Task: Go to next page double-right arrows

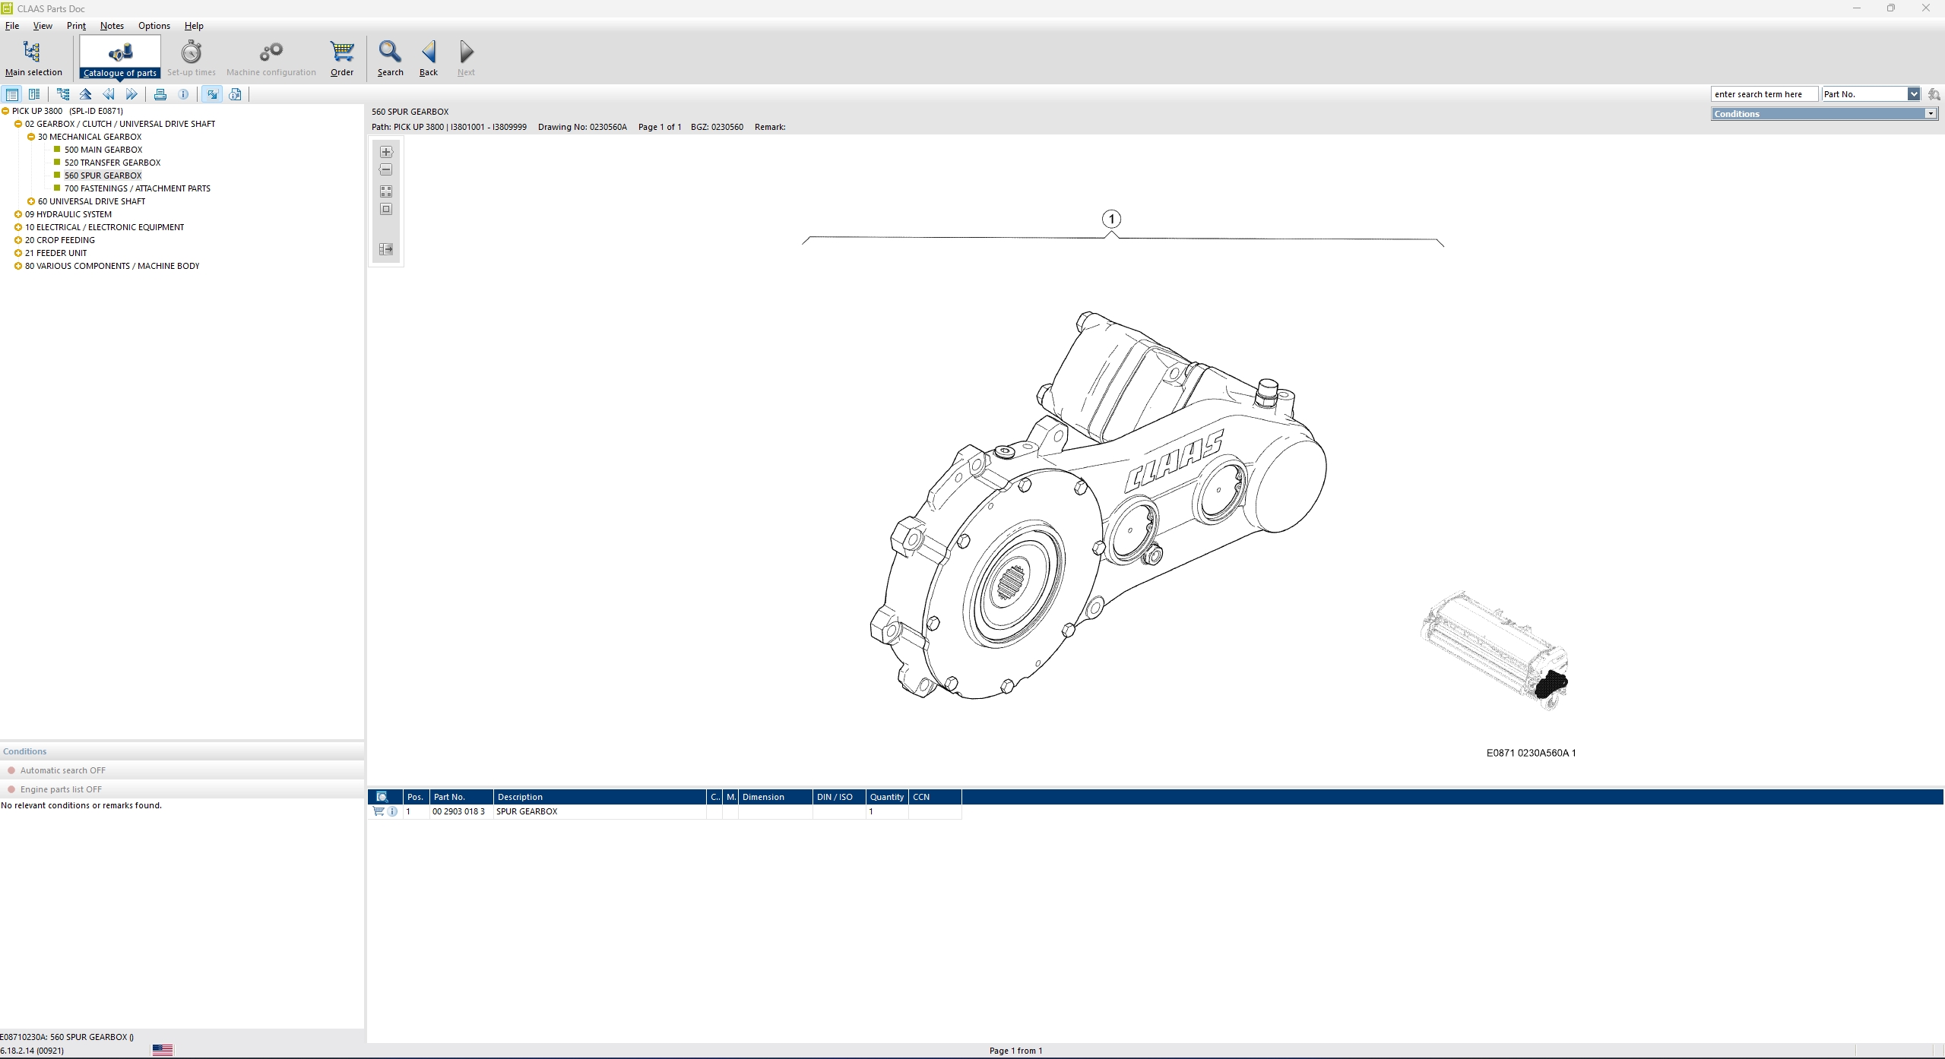Action: [131, 94]
